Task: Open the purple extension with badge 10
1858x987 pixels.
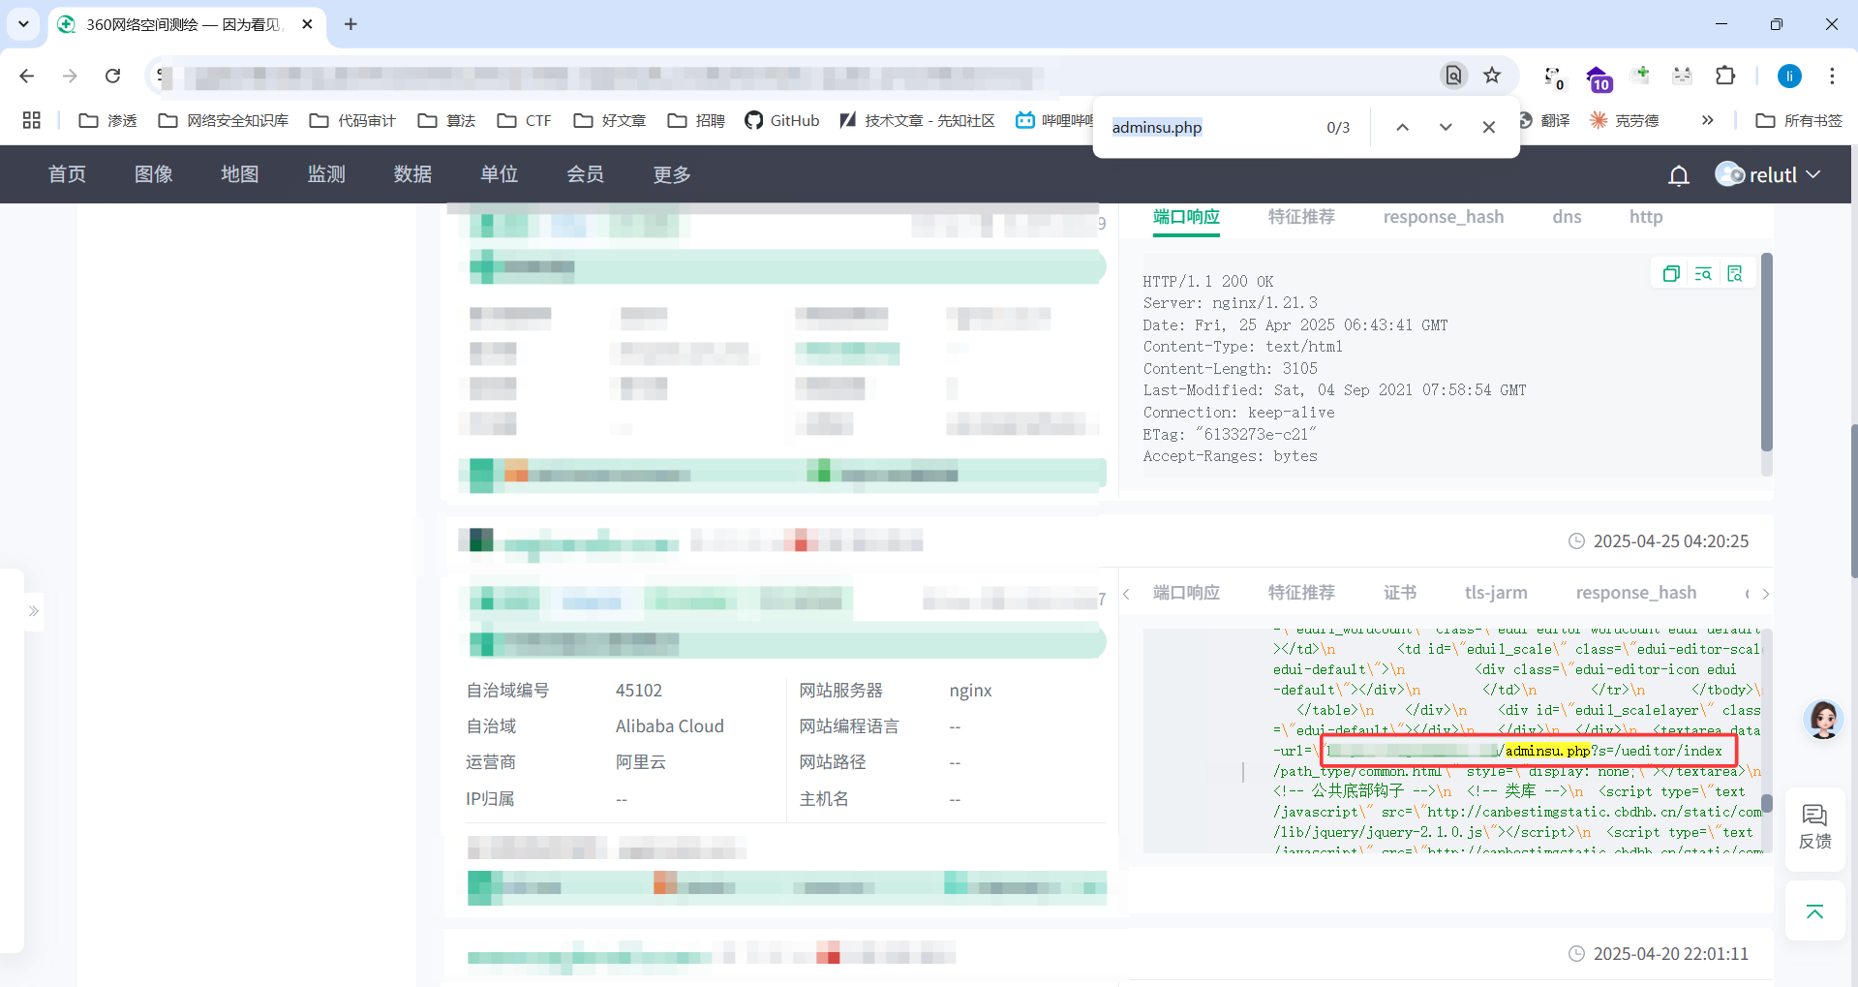Action: click(x=1598, y=77)
